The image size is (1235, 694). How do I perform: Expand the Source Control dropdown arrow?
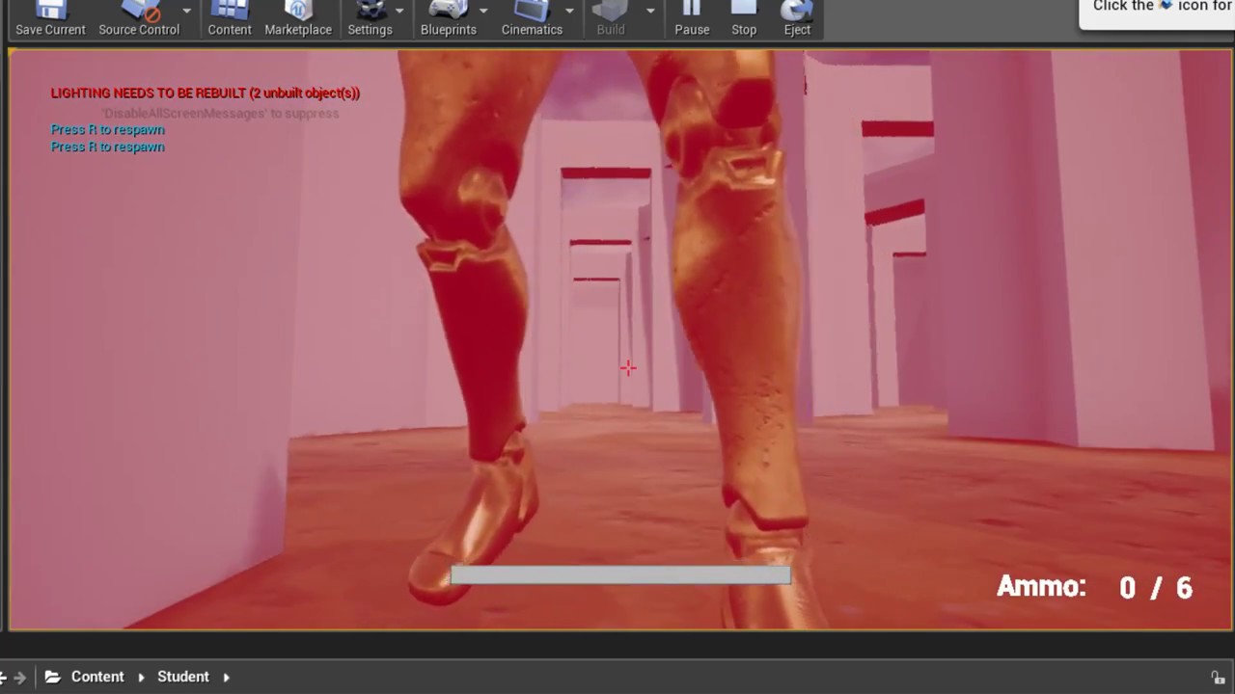[x=187, y=11]
